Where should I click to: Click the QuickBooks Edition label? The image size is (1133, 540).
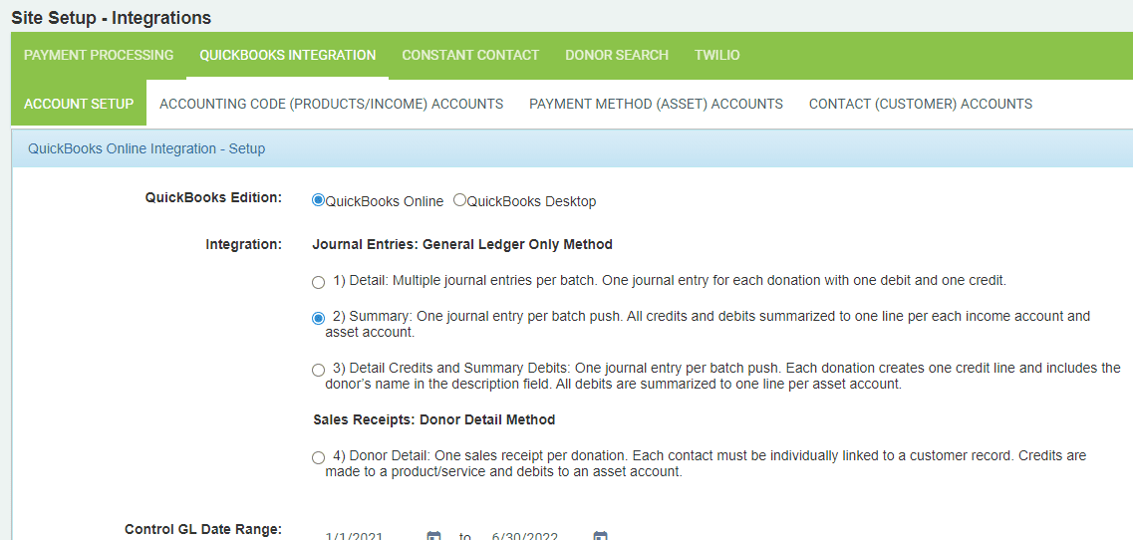(213, 197)
